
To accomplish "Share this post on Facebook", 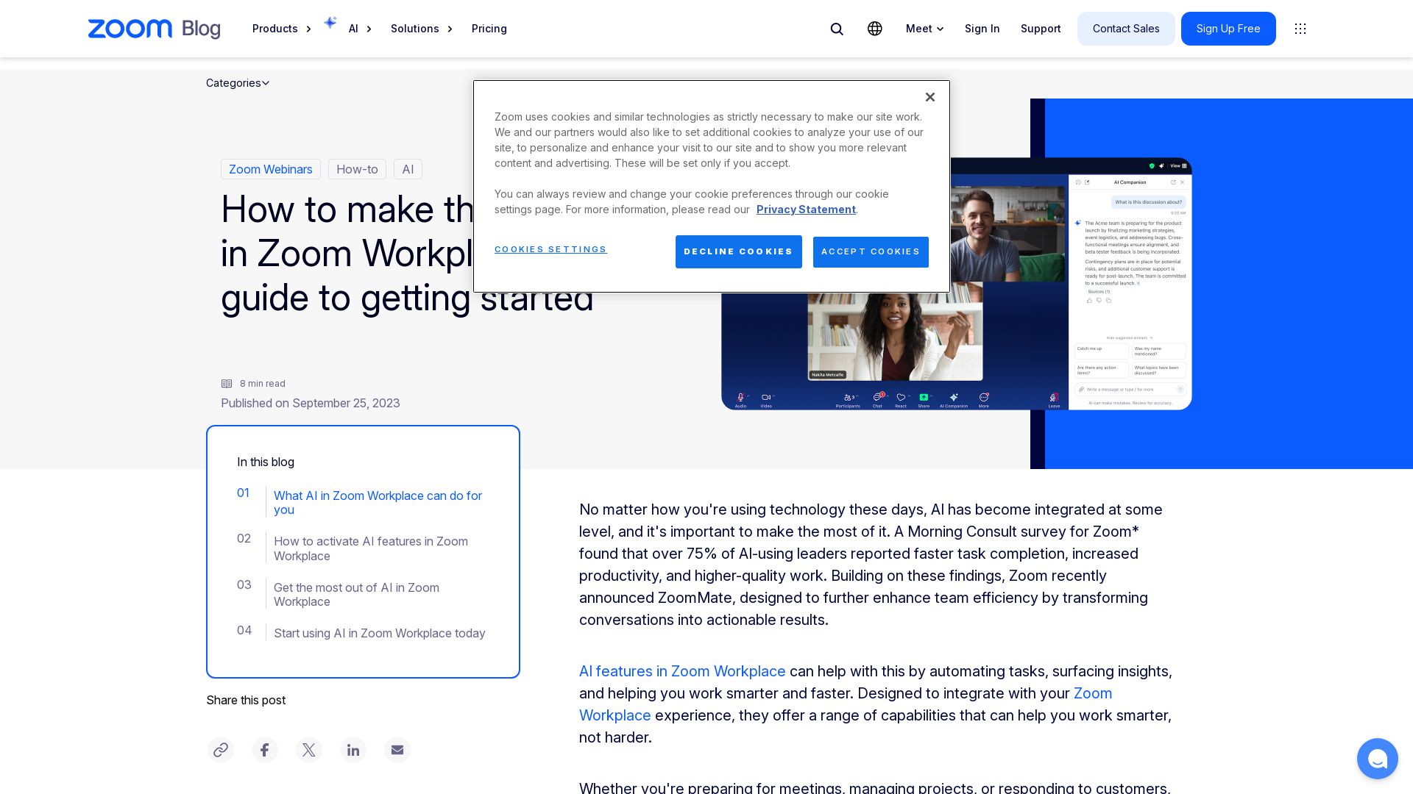I will point(265,750).
